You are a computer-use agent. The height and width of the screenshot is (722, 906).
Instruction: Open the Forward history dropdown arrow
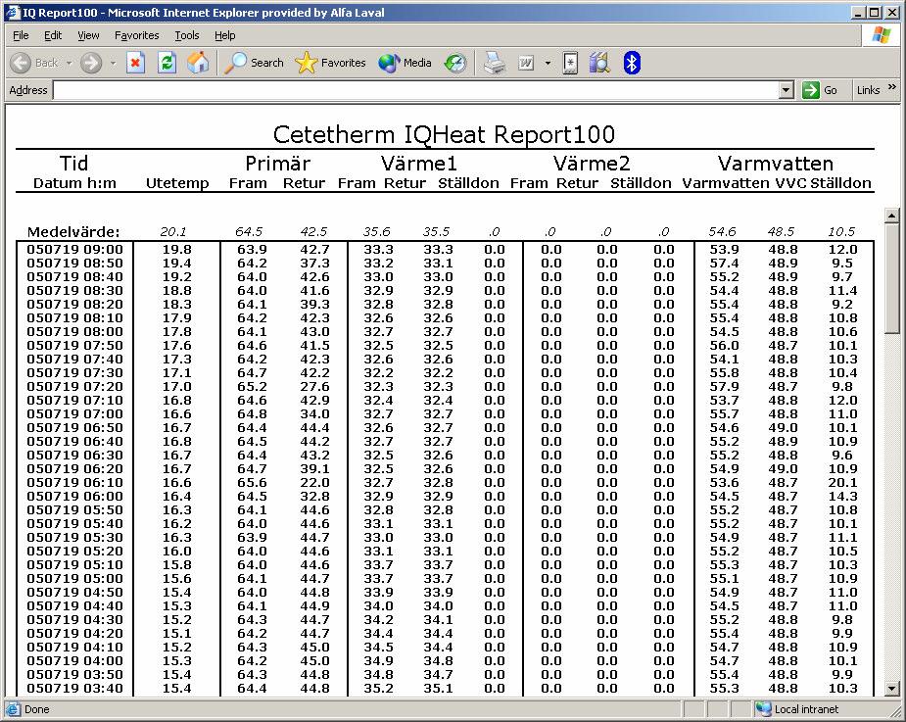[113, 63]
